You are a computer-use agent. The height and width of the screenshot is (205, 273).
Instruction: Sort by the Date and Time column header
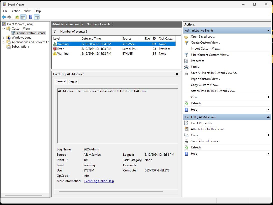click(x=100, y=39)
